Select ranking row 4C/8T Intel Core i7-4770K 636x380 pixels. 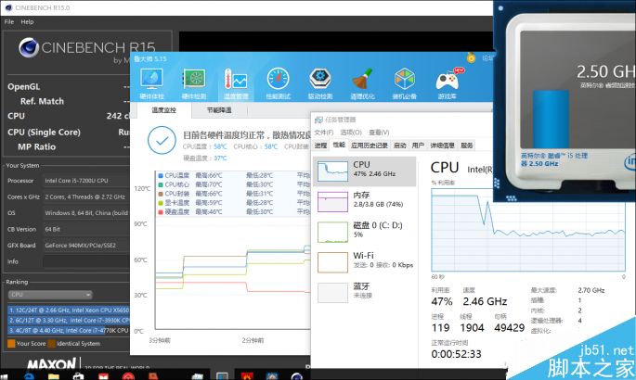pyautogui.click(x=69, y=330)
